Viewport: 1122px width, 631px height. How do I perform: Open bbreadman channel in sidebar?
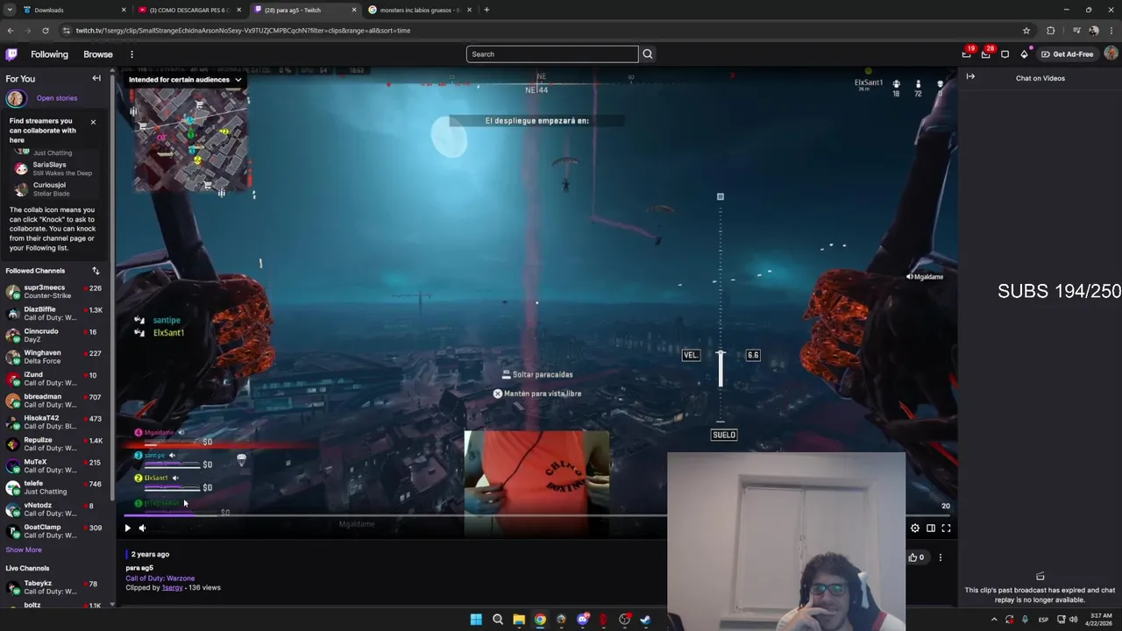(x=54, y=401)
